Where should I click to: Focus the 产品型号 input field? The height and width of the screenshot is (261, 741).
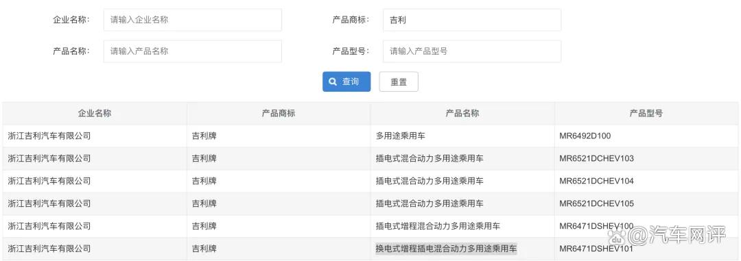click(x=471, y=51)
